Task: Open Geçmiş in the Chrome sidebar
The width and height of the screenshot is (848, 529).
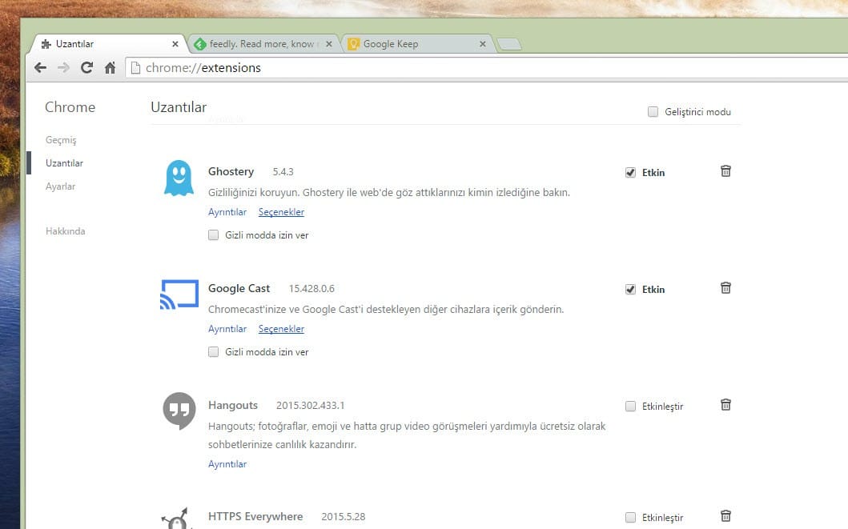Action: pos(61,140)
